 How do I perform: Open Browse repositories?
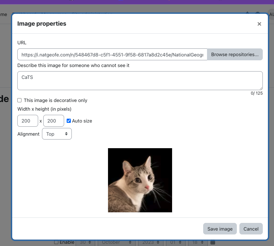[235, 55]
